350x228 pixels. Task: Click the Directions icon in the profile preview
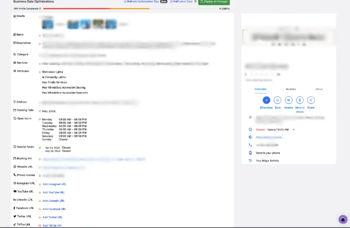tap(266, 100)
